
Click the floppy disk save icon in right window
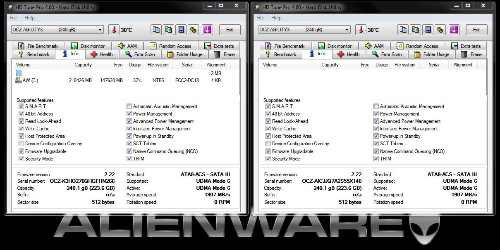(428, 30)
